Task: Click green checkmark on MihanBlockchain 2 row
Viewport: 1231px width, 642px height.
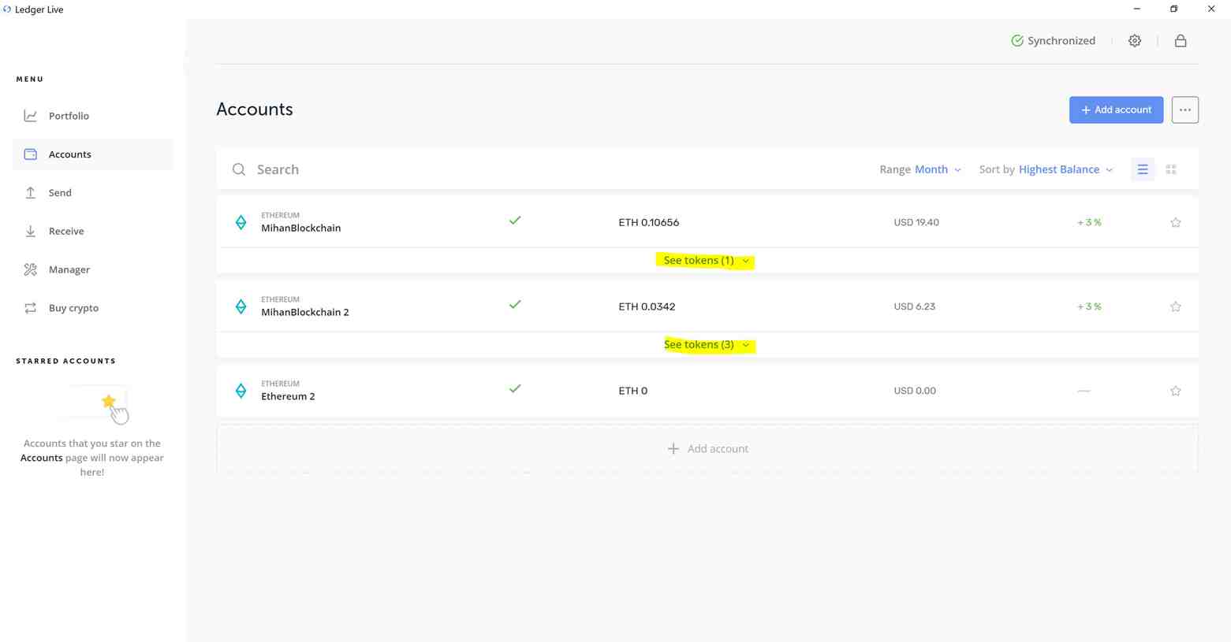Action: pyautogui.click(x=515, y=305)
